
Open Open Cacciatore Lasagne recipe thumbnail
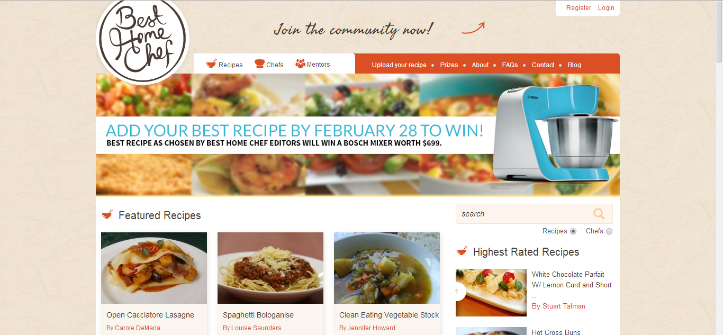click(154, 268)
